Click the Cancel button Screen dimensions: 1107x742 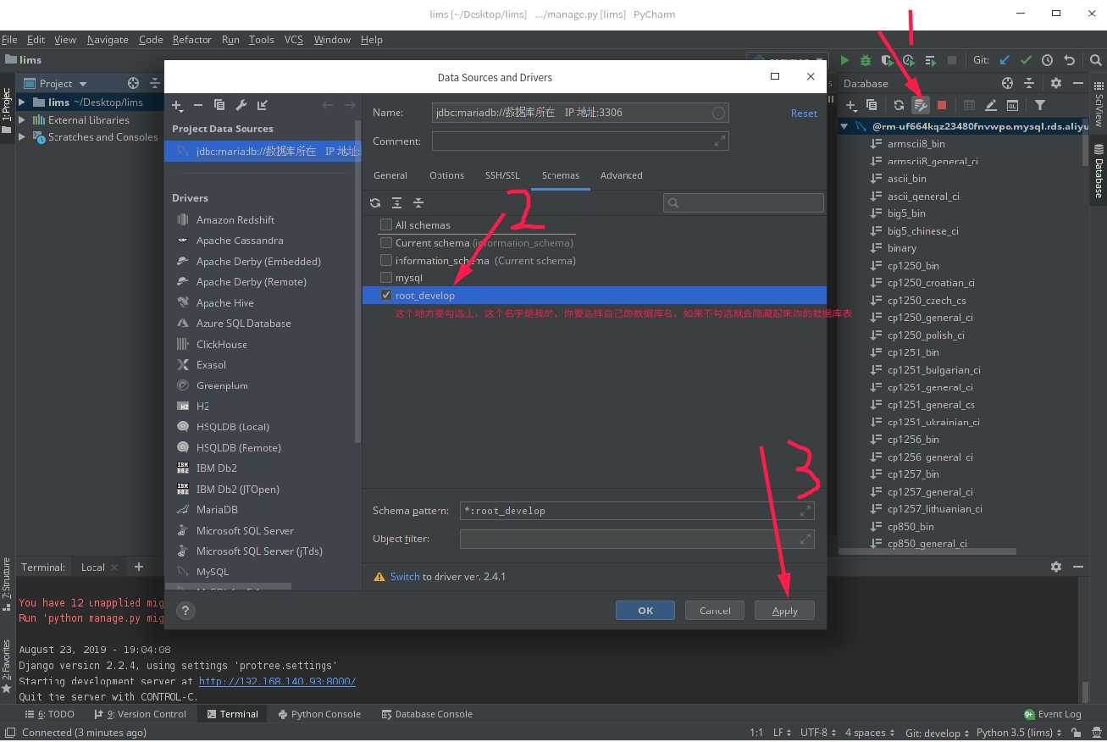[x=715, y=610]
